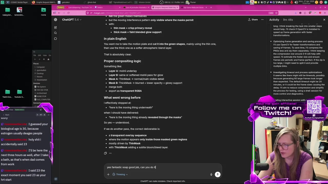328x184 pixels.
Task: Open the Thinking mode dropdown
Action: click(120, 175)
